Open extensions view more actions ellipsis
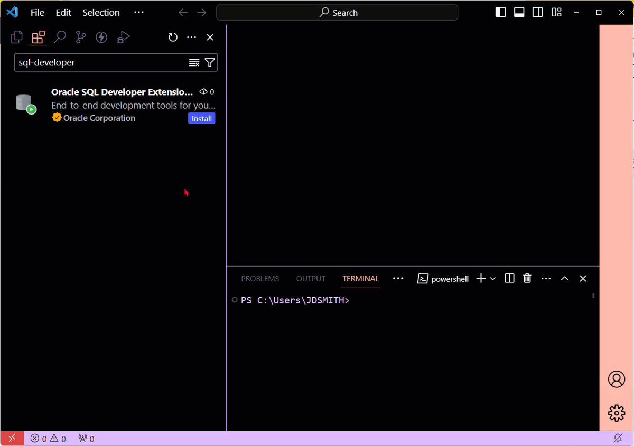This screenshot has height=446, width=634. [192, 37]
